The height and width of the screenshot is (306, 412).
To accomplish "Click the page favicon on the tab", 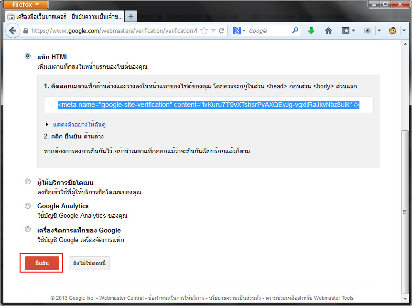I will [11, 17].
